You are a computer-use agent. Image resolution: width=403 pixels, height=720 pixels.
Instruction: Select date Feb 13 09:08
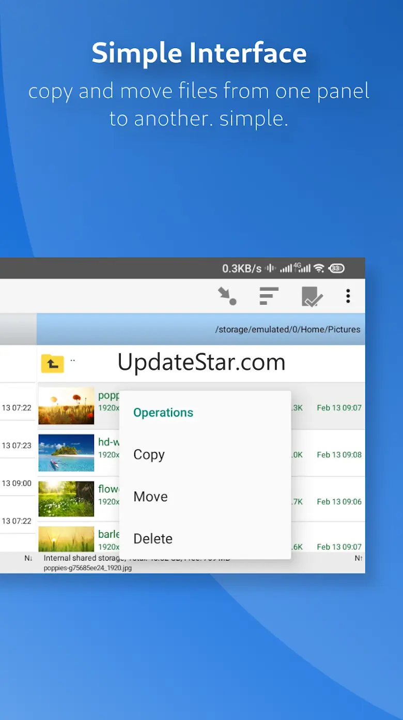tap(339, 455)
